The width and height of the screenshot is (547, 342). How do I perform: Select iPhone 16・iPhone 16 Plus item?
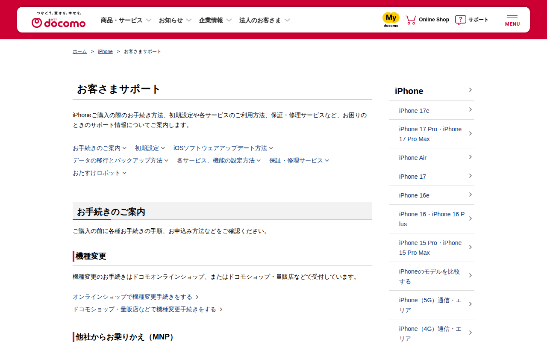(432, 219)
